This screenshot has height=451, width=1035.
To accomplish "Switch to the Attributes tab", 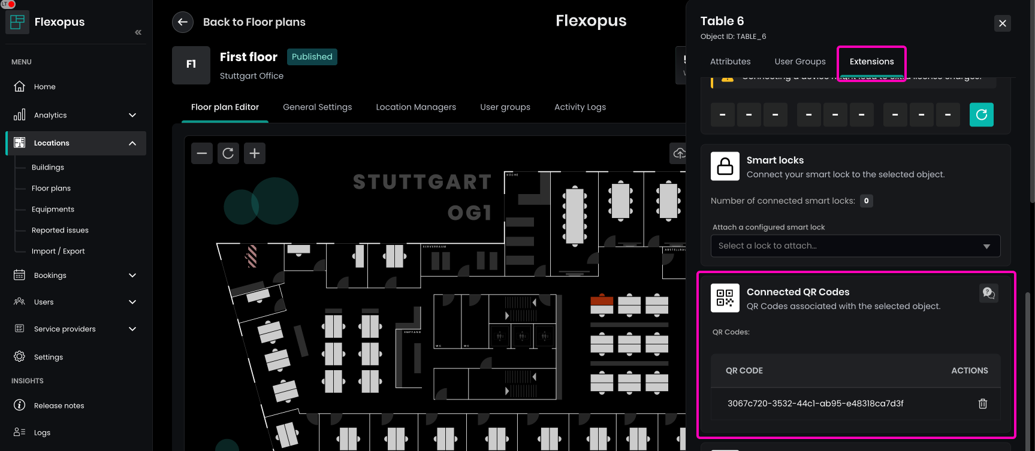I will click(730, 62).
